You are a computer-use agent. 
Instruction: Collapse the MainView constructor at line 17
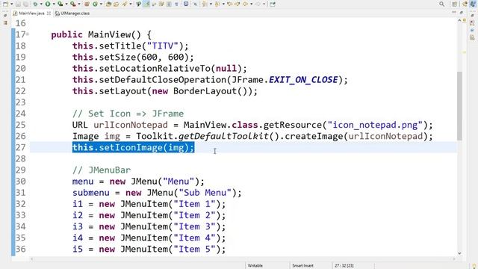click(28, 34)
